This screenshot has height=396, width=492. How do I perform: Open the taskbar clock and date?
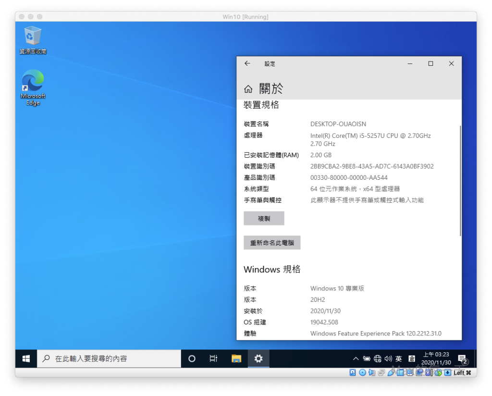tap(436, 359)
